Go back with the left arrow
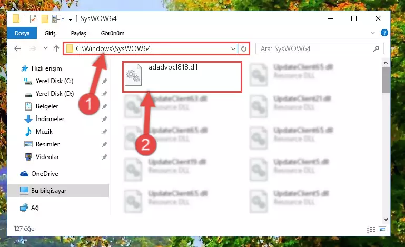 (17, 48)
